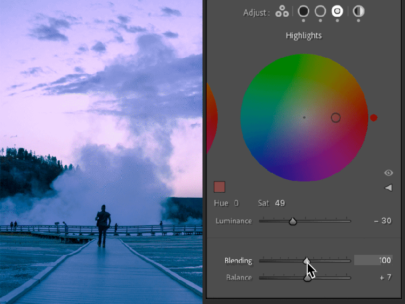The height and width of the screenshot is (304, 405).
Task: Click the Blending label
Action: [238, 261]
